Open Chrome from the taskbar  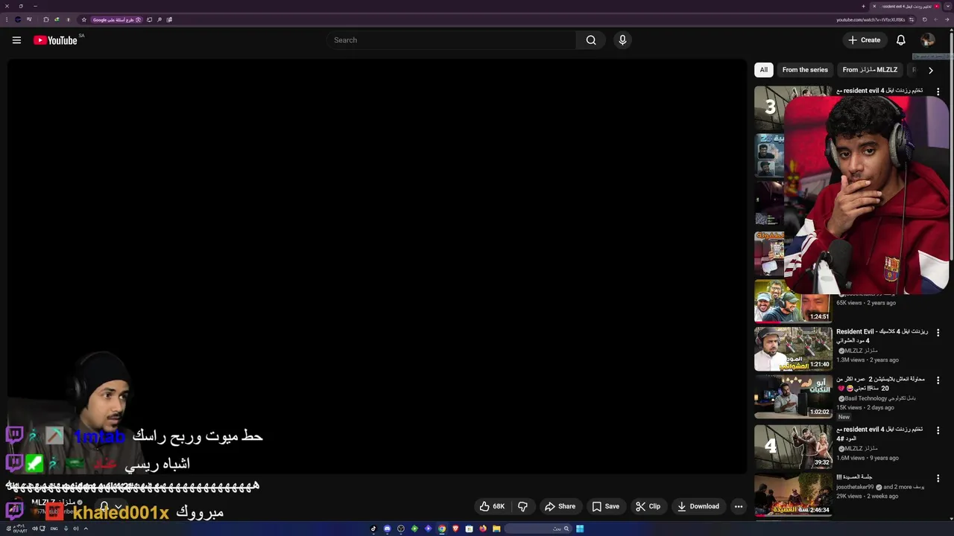coord(442,529)
